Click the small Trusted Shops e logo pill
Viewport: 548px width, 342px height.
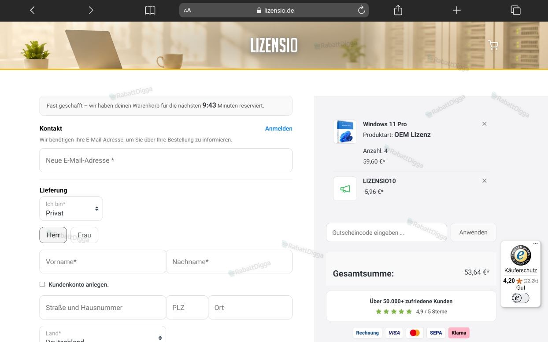tap(521, 298)
